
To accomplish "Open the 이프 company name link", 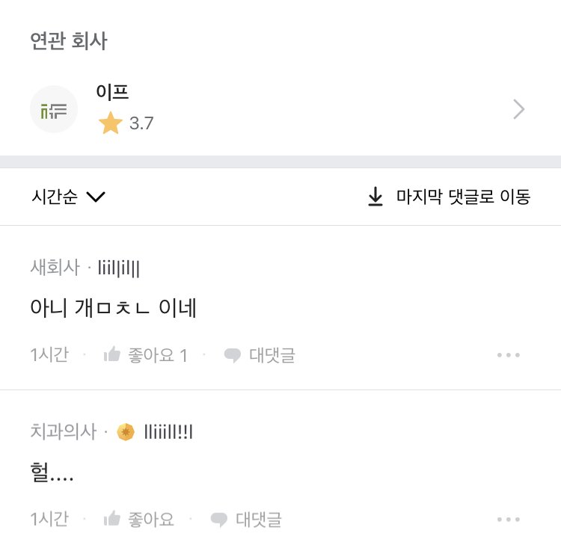I will coord(113,92).
